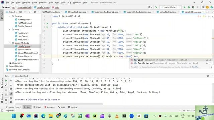Screen dimensions: 214x120
Task: Switch to StreamMethods.java tab
Action: click(77, 12)
